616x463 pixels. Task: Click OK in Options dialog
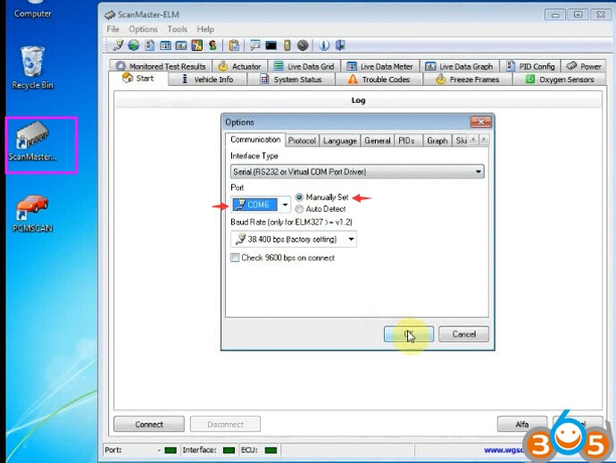click(409, 334)
